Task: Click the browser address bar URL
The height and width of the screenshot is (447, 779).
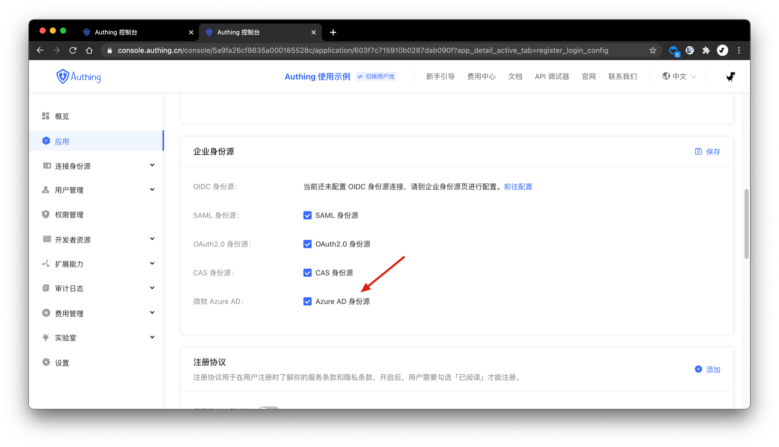Action: pos(362,50)
